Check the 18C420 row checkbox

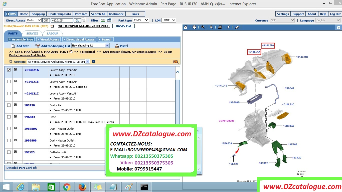click(x=9, y=105)
